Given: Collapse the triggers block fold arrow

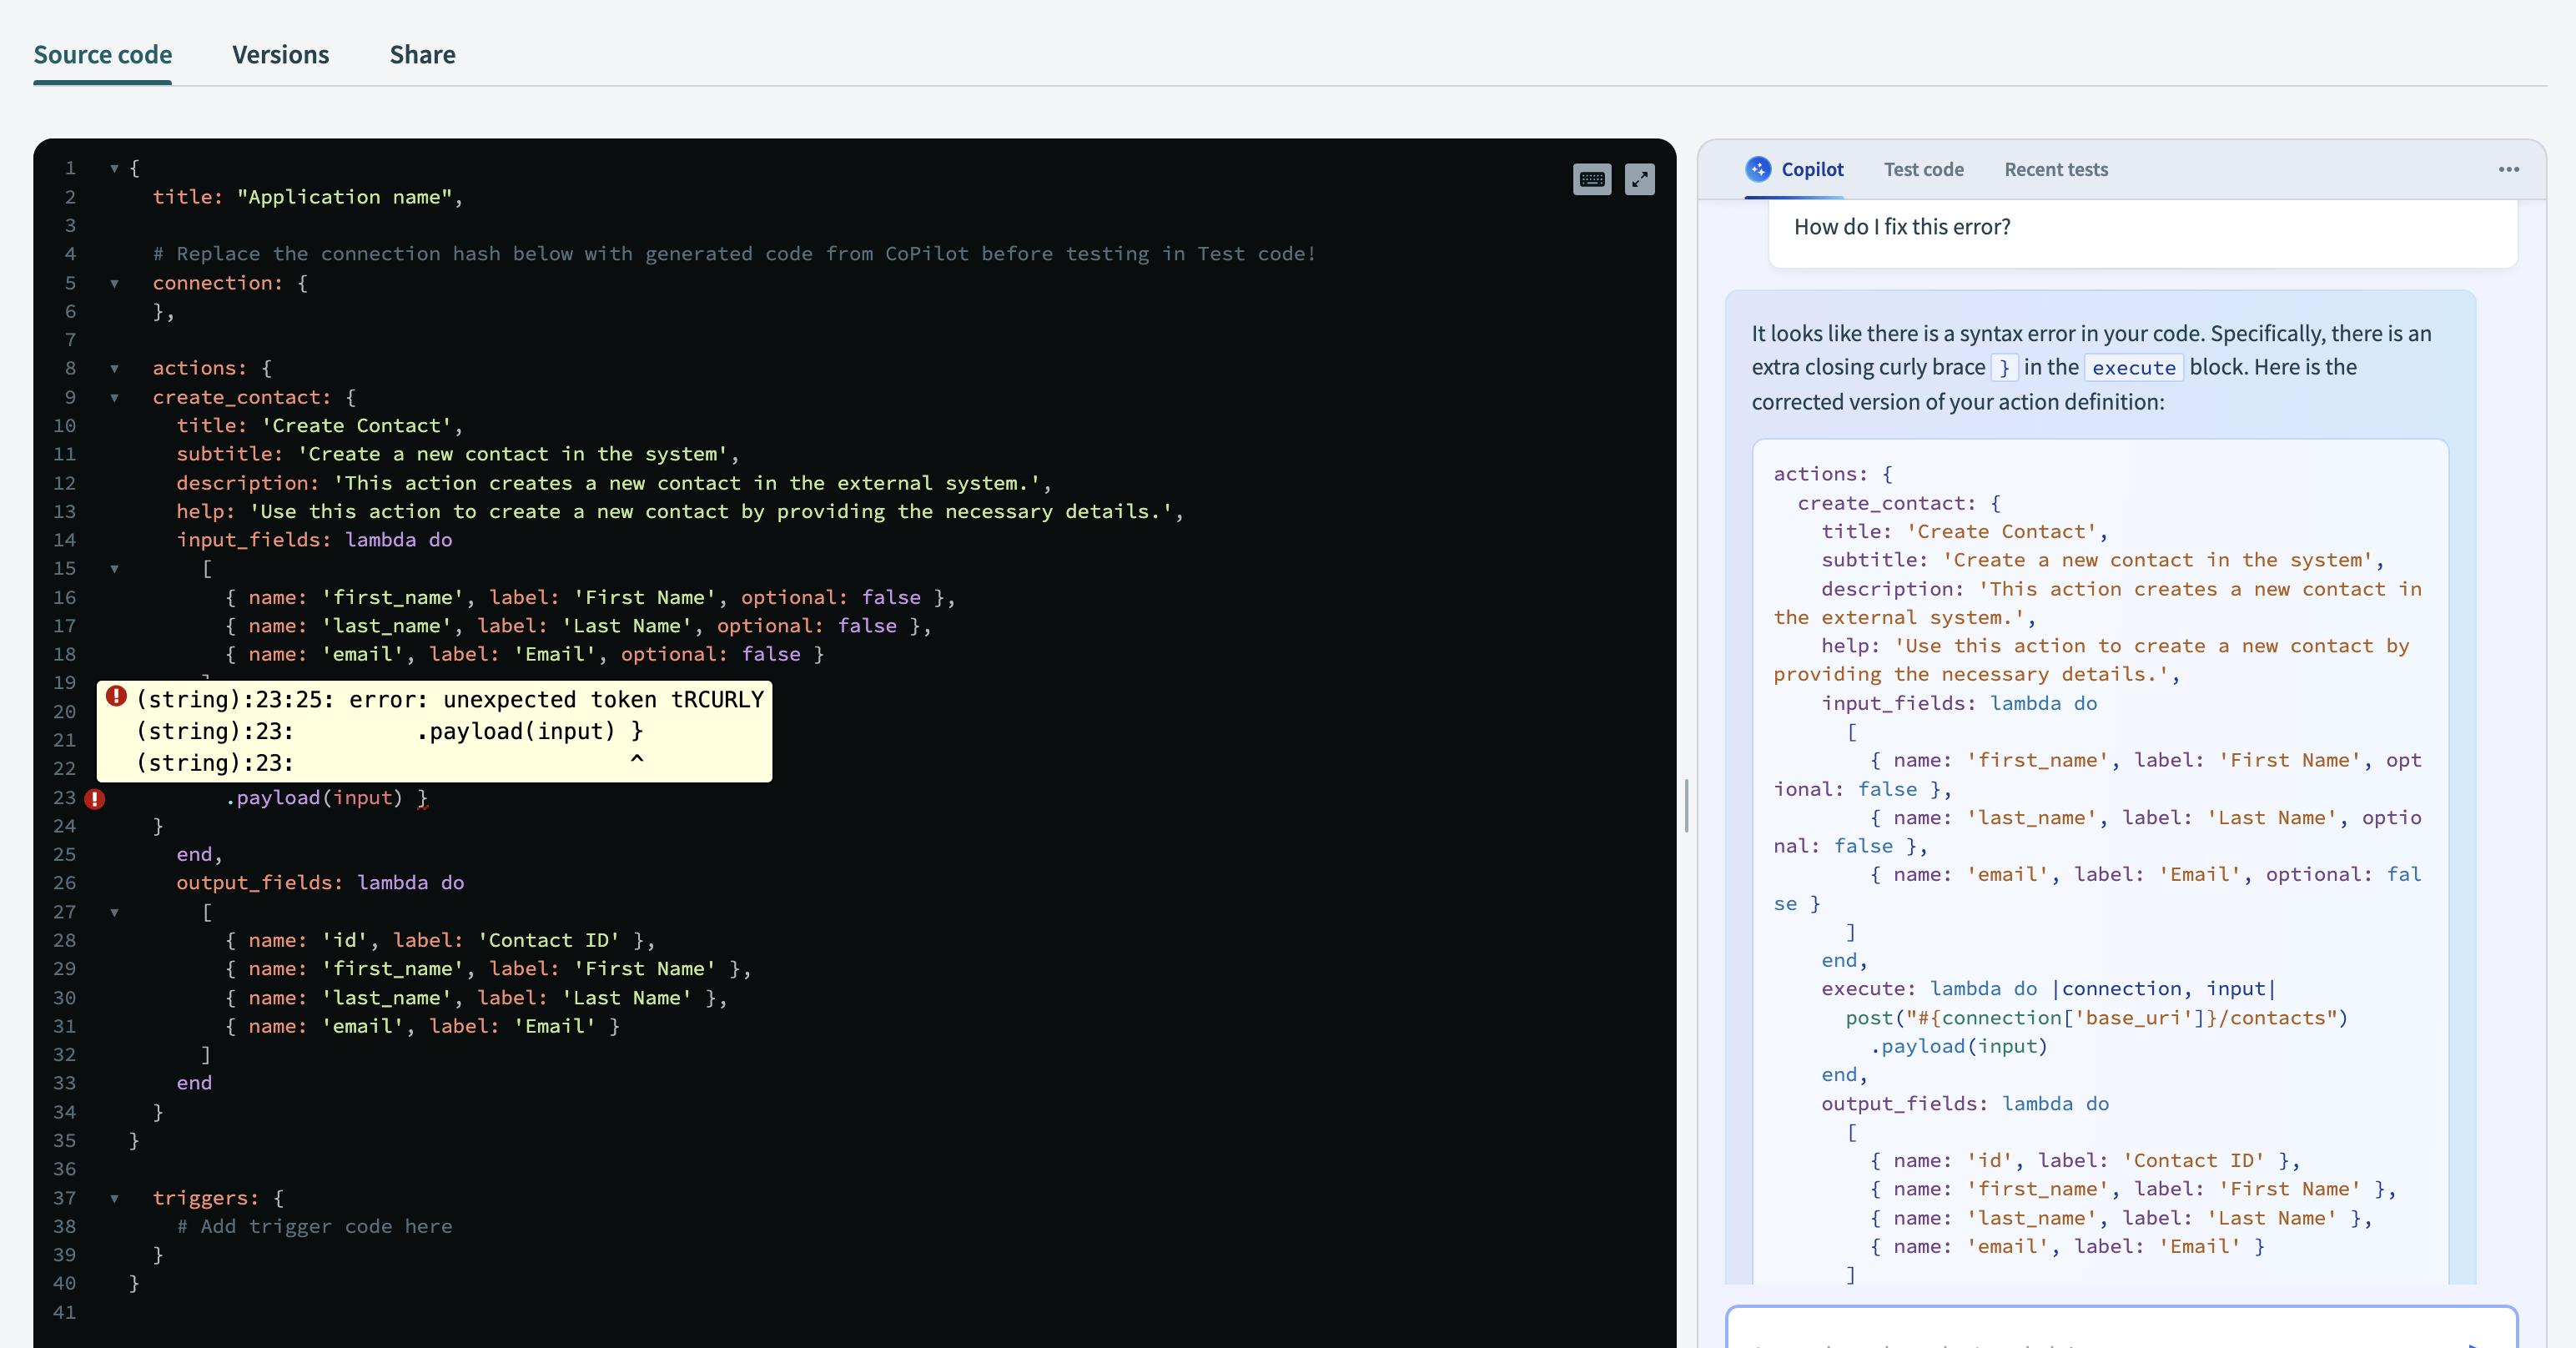Looking at the screenshot, I should tap(114, 1198).
